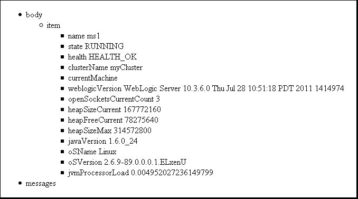Click the hollow bullet beside item

point(41,25)
